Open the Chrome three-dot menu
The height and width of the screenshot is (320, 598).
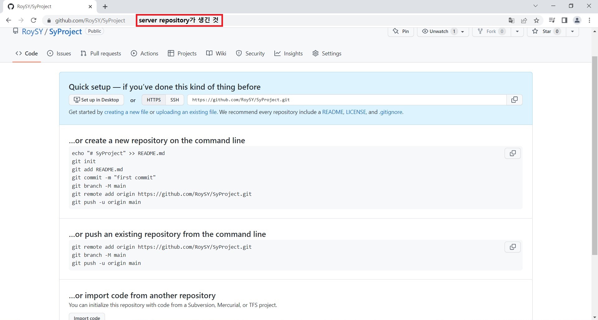(x=589, y=20)
